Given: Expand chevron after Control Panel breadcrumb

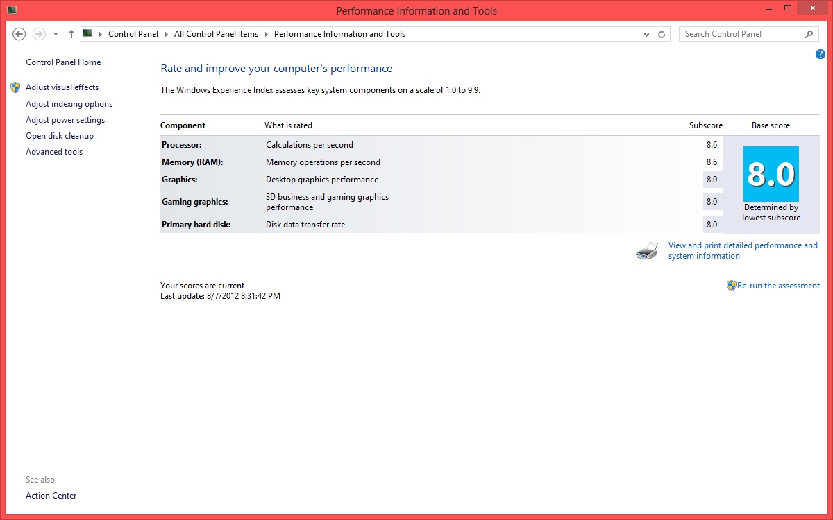Looking at the screenshot, I should 167,34.
